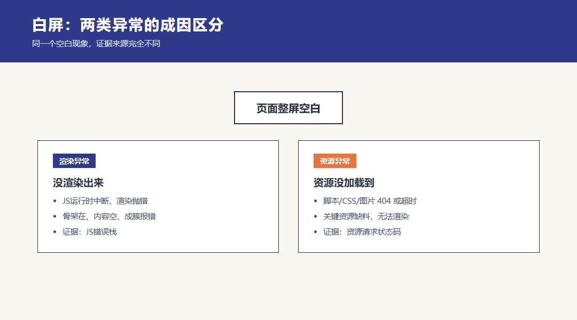Screen dimensions: 577x320
Task: Click bullet 骨架在、内容空、成簇报错
Action: [x=109, y=217]
